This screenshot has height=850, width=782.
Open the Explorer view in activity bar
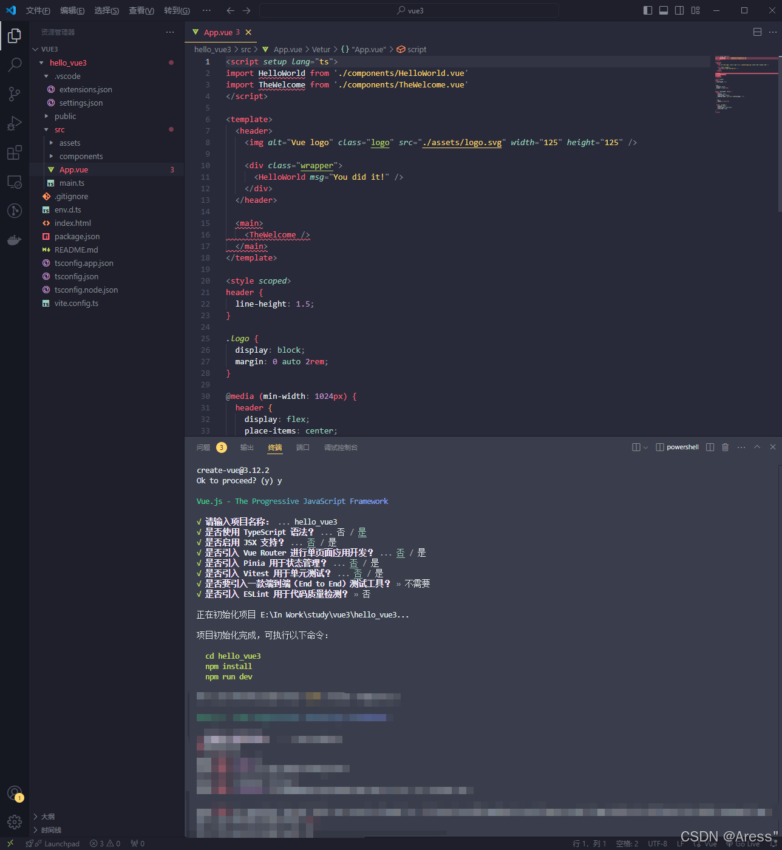point(15,36)
